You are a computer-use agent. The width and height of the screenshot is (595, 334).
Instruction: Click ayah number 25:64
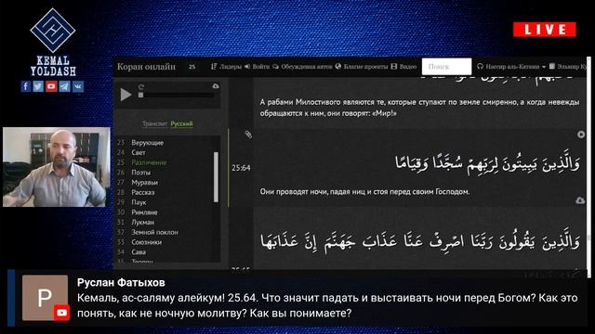pos(242,168)
